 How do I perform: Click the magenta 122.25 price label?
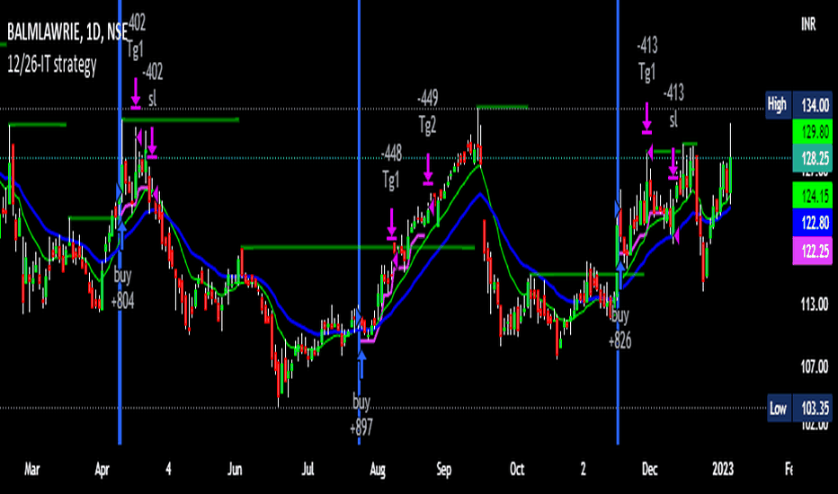coord(814,251)
